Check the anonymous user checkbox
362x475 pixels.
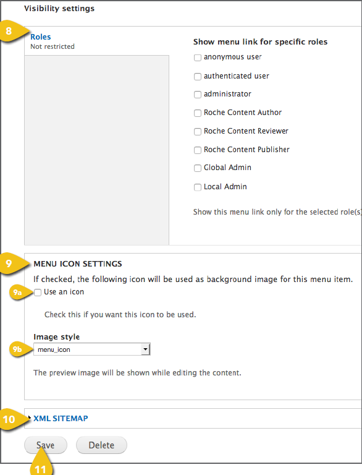coord(197,58)
